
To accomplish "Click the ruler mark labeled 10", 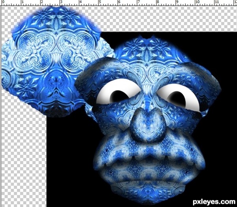I will 197,2.
